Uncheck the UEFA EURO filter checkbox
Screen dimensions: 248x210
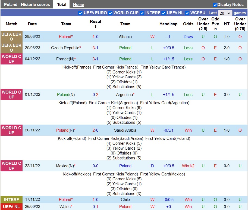click(80, 13)
